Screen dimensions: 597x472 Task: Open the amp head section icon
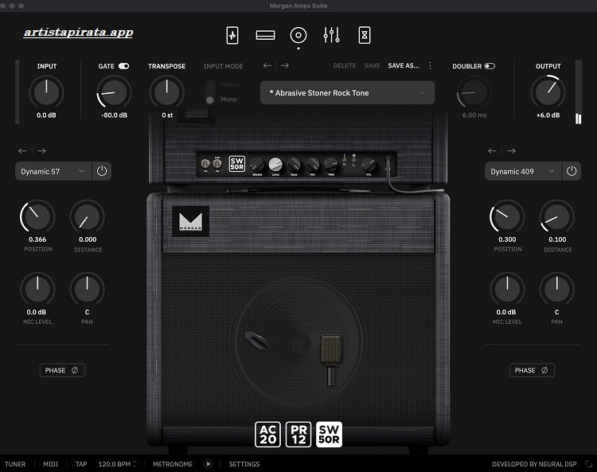point(265,35)
